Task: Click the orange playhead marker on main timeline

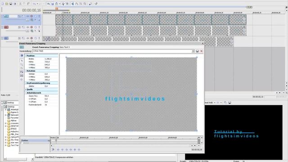Action: point(57,9)
